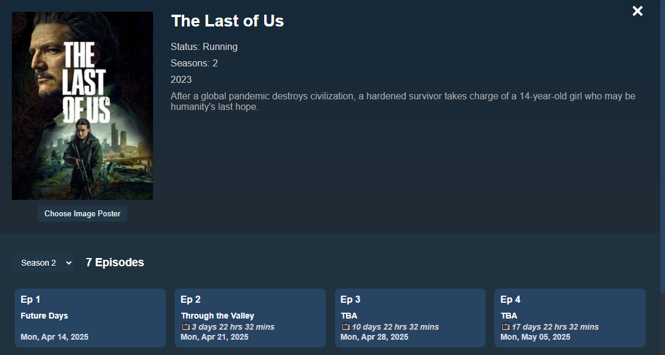Click The Last of Us poster image

click(82, 106)
